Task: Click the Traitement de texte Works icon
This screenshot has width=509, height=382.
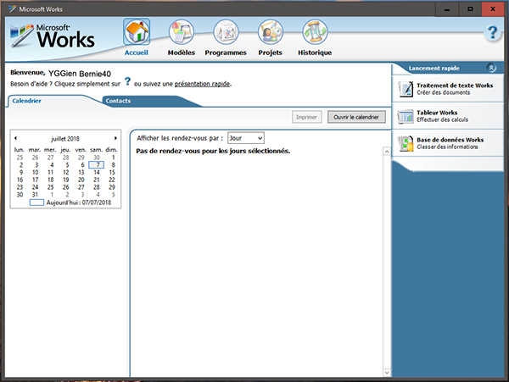Action: [x=406, y=89]
